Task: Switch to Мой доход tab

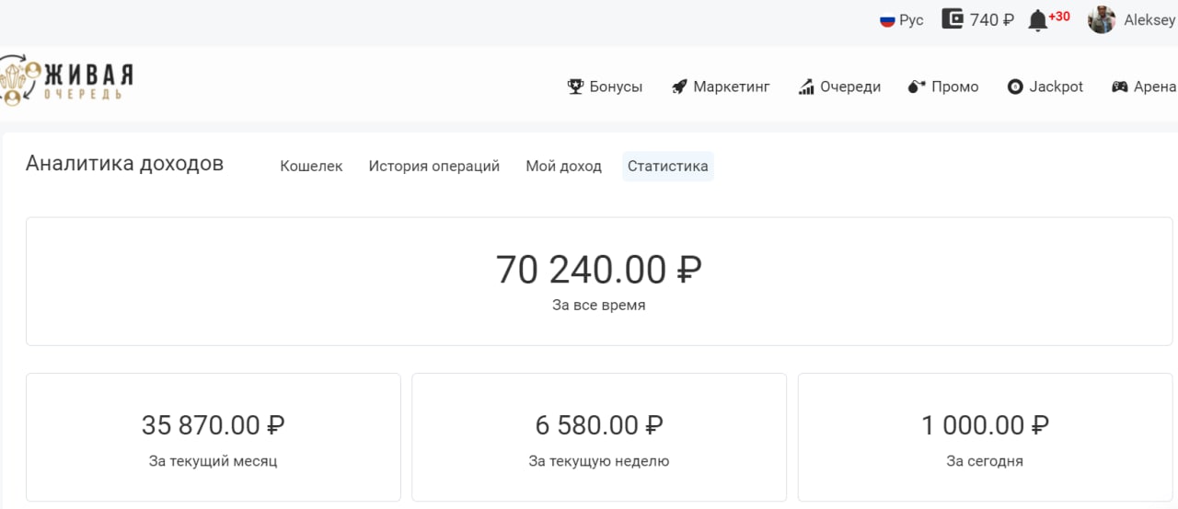Action: click(x=564, y=167)
